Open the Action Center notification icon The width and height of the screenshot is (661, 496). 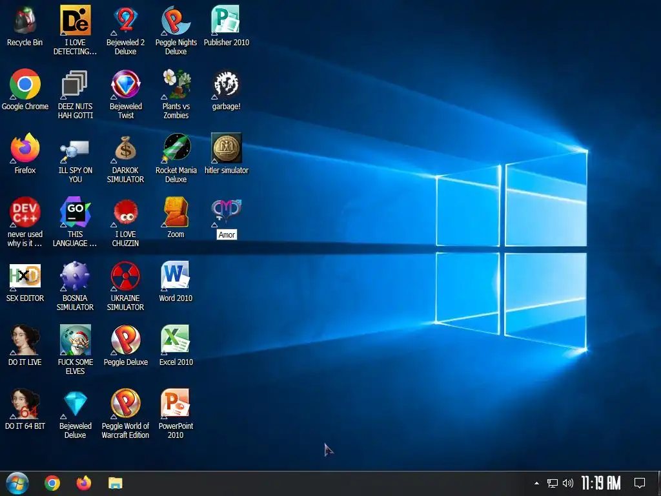(x=640, y=483)
